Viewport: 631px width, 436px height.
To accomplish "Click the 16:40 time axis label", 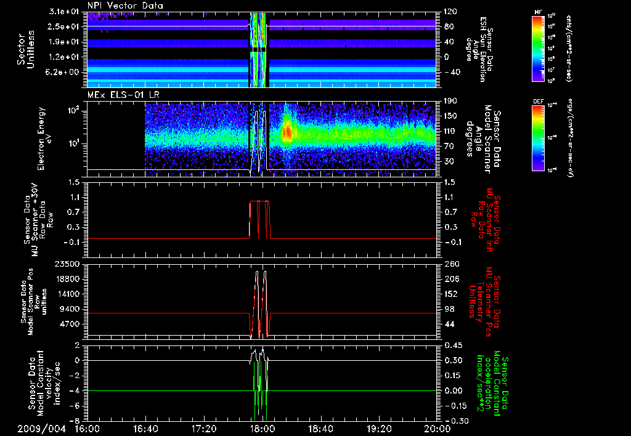I will (146, 429).
